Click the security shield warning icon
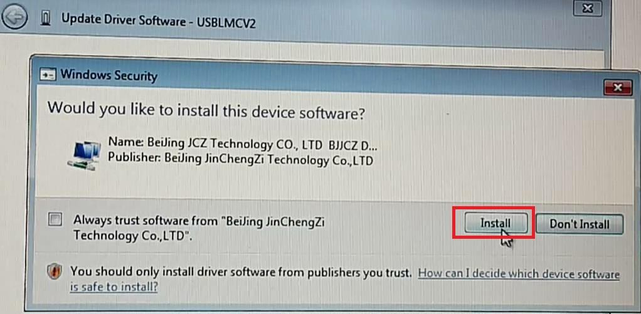Screen dimensions: 641x314 (x=55, y=271)
